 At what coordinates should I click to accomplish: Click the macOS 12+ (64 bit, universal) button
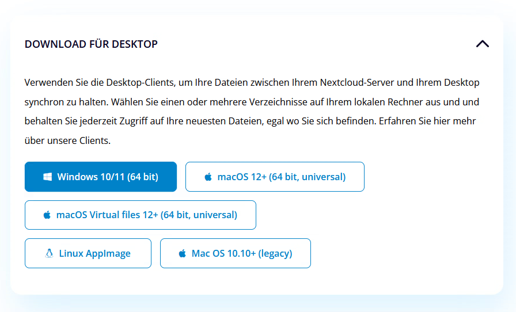275,177
